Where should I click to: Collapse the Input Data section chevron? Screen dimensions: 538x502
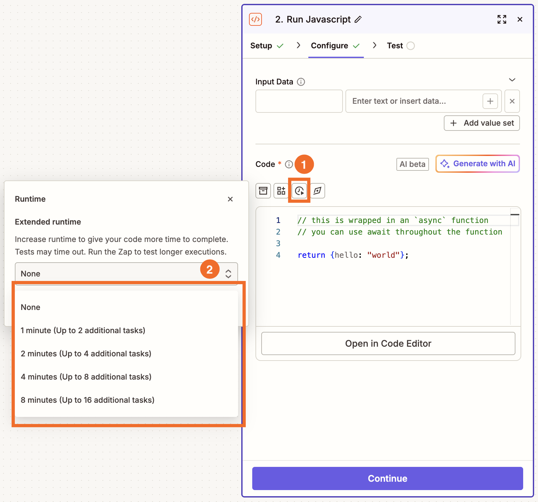click(x=512, y=80)
